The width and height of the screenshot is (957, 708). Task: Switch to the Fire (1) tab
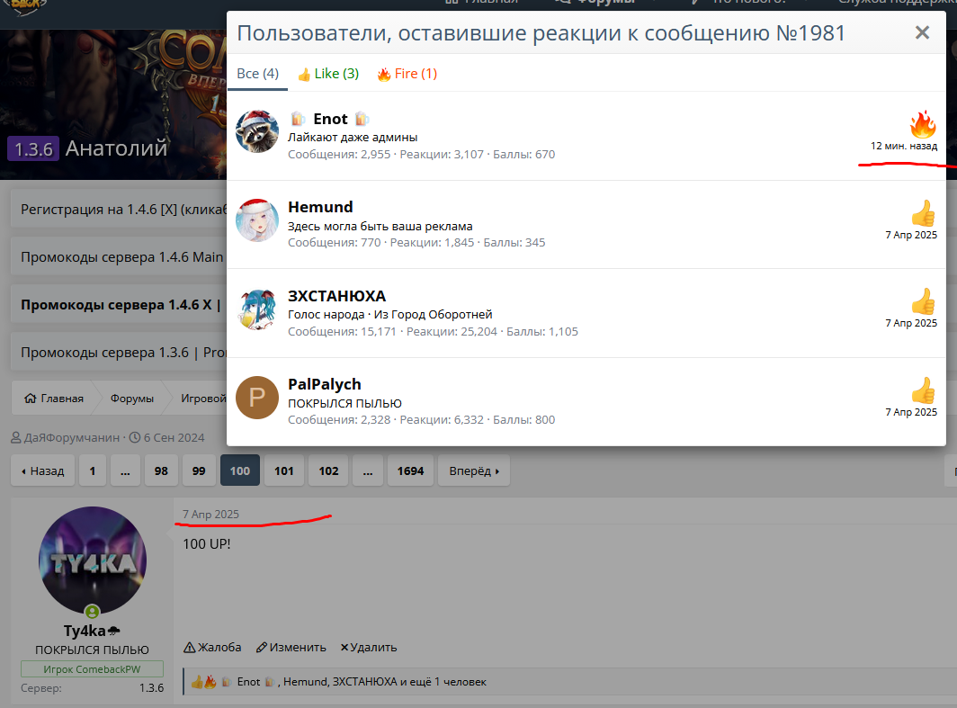coord(407,74)
